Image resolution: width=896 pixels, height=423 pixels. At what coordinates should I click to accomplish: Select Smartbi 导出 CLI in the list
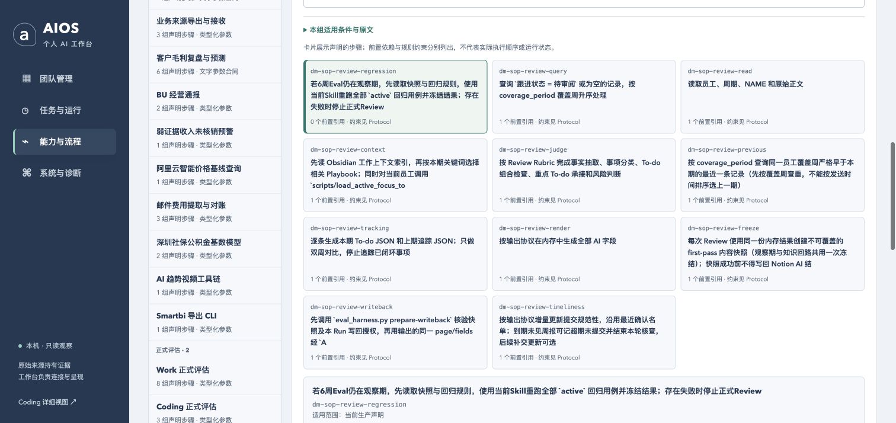coord(215,322)
